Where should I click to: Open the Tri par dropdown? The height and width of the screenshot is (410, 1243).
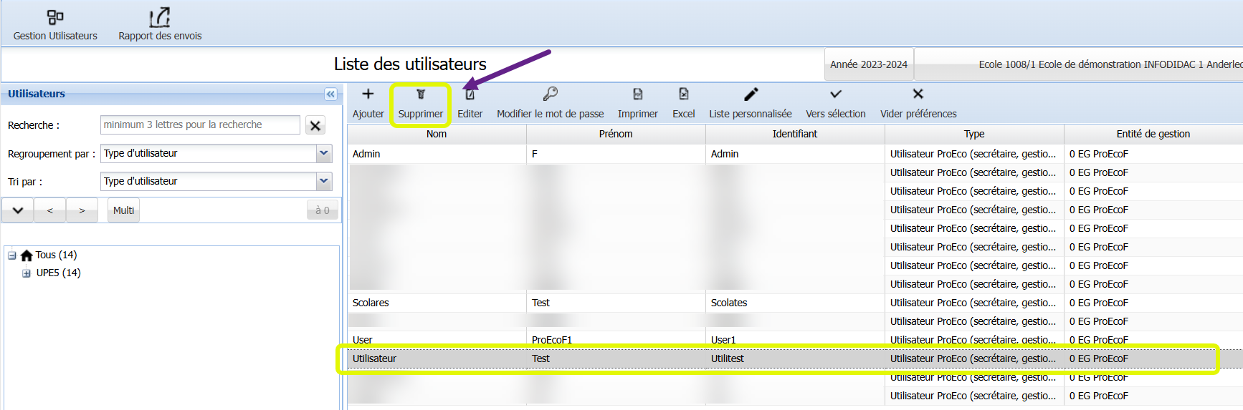[324, 181]
